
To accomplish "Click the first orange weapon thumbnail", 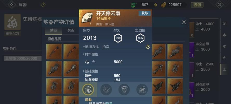I will pos(54,51).
